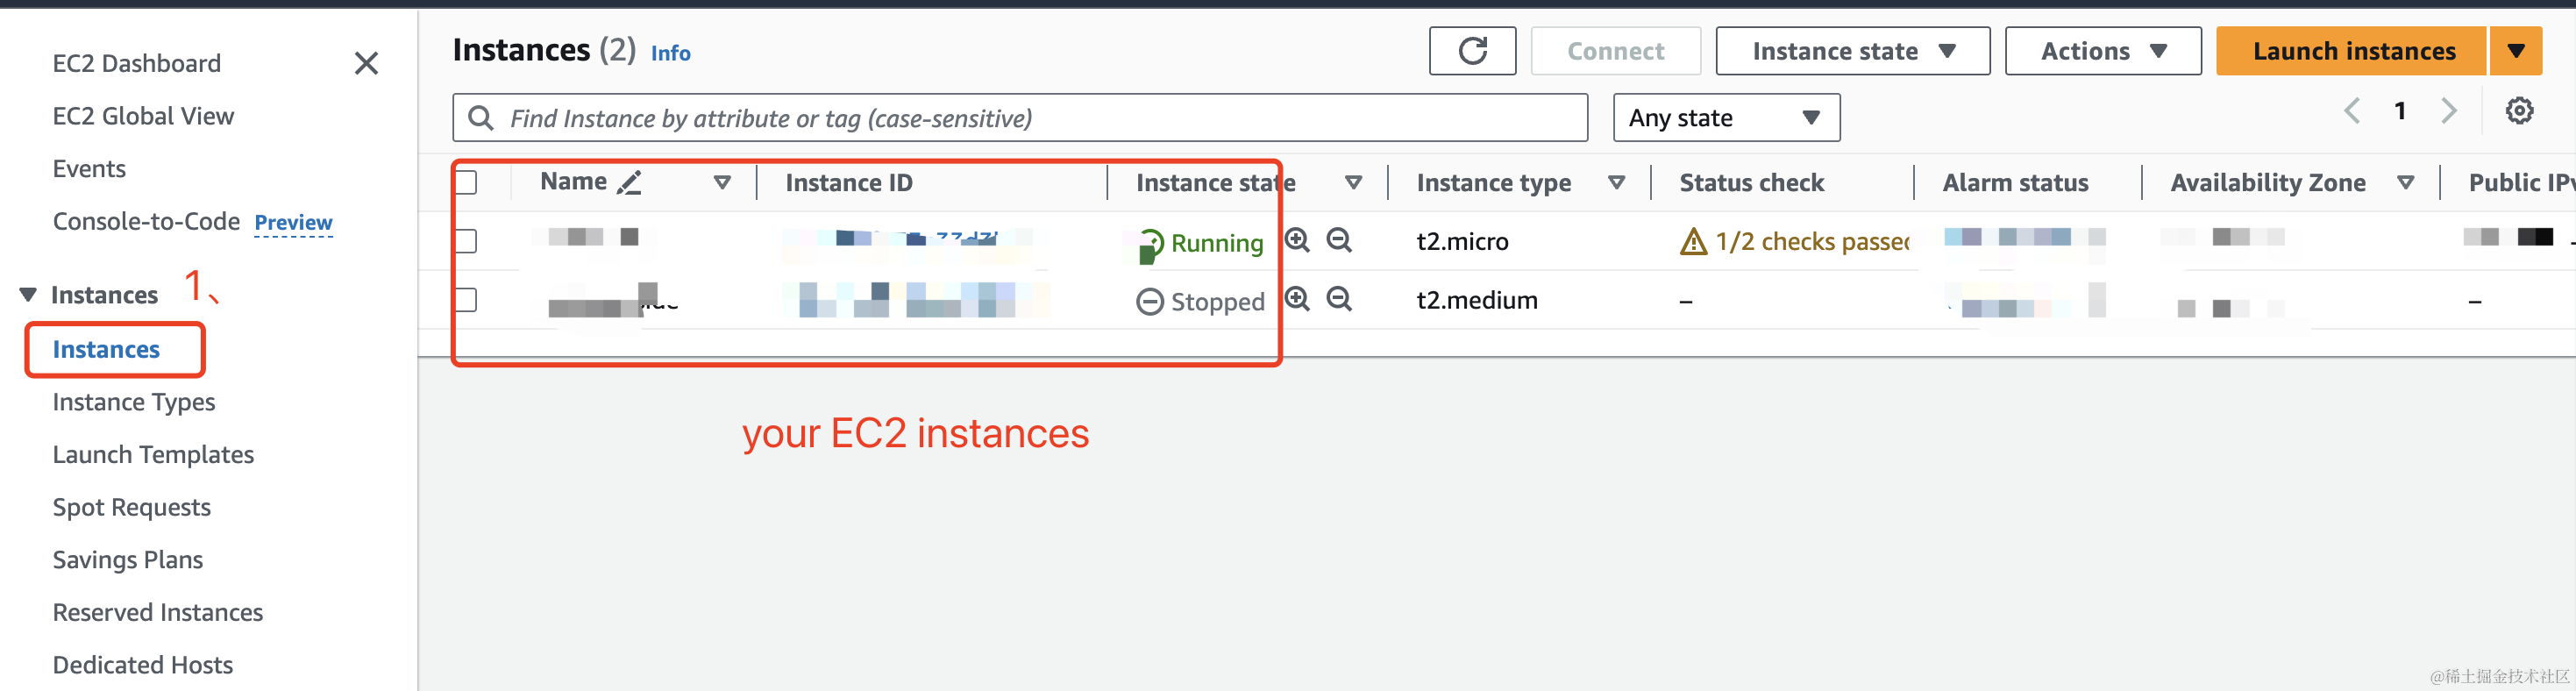Image resolution: width=2576 pixels, height=691 pixels.
Task: Open Savings Plans page
Action: click(127, 560)
